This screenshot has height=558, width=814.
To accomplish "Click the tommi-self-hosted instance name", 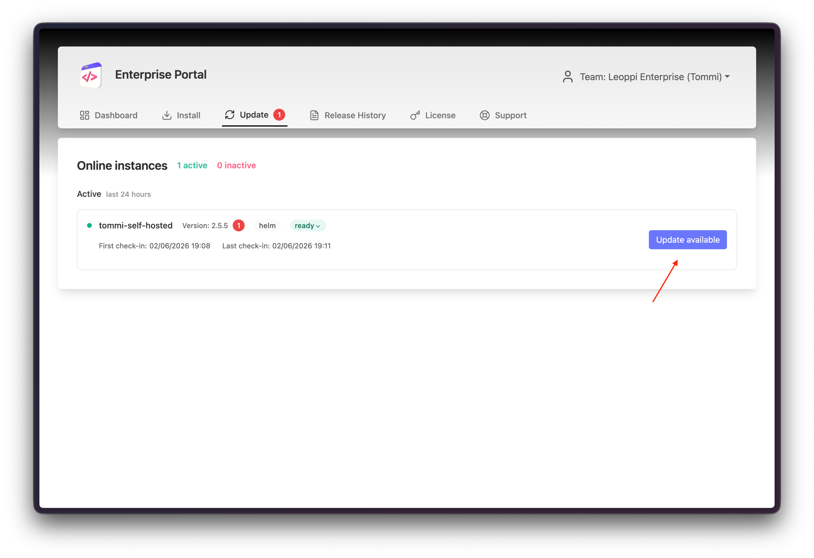I will pos(136,225).
